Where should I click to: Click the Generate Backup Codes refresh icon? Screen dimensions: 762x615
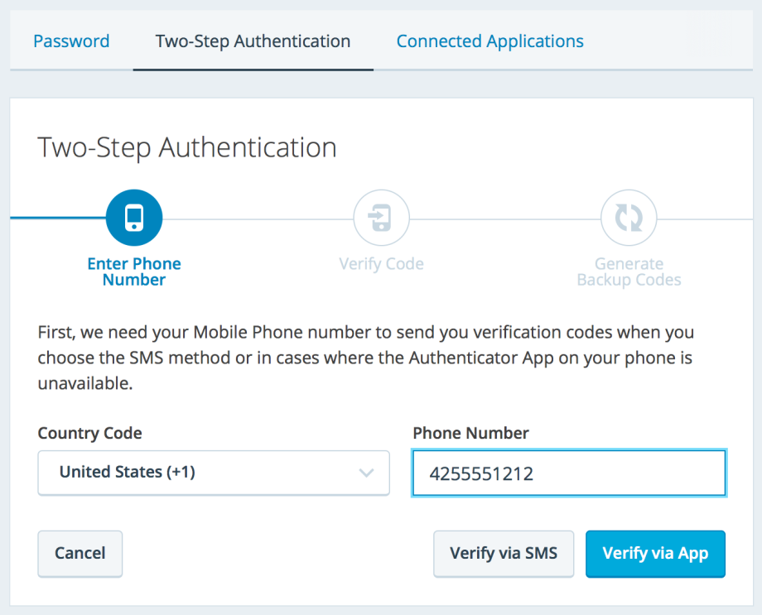pos(629,219)
